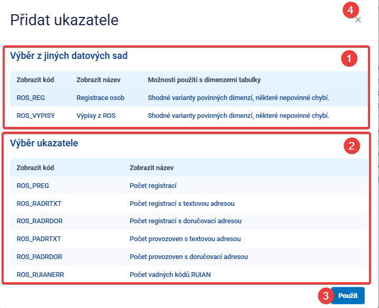This screenshot has height=308, width=379.
Task: Click Shodné varianty text in ROS_VYPISY row
Action: [238, 115]
